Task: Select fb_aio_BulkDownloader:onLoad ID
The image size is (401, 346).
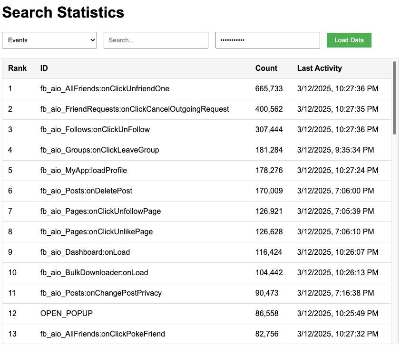Action: [94, 273]
